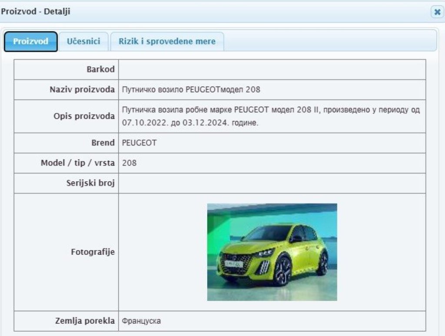Click the Fotografije row label

[93, 252]
